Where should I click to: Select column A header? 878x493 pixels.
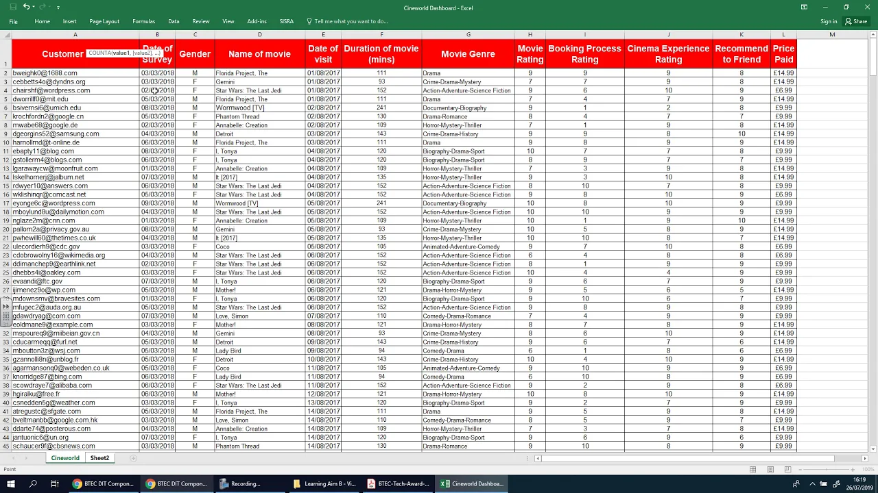pos(75,34)
